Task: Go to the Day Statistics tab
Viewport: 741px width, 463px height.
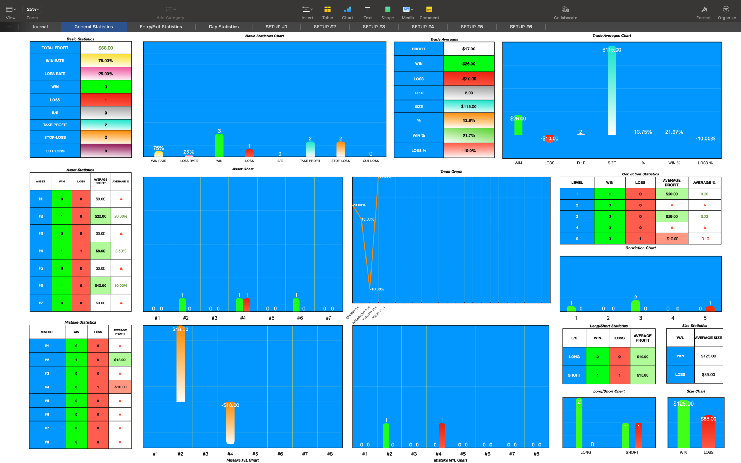Action: (x=223, y=27)
